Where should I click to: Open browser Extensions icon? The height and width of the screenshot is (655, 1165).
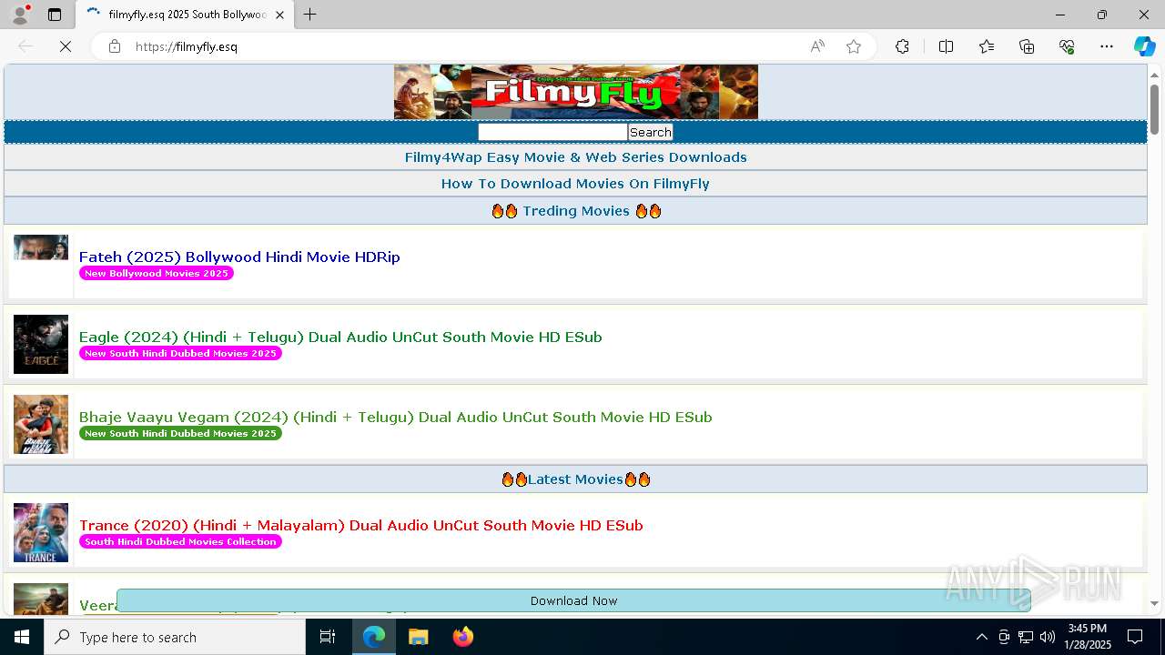pos(902,46)
